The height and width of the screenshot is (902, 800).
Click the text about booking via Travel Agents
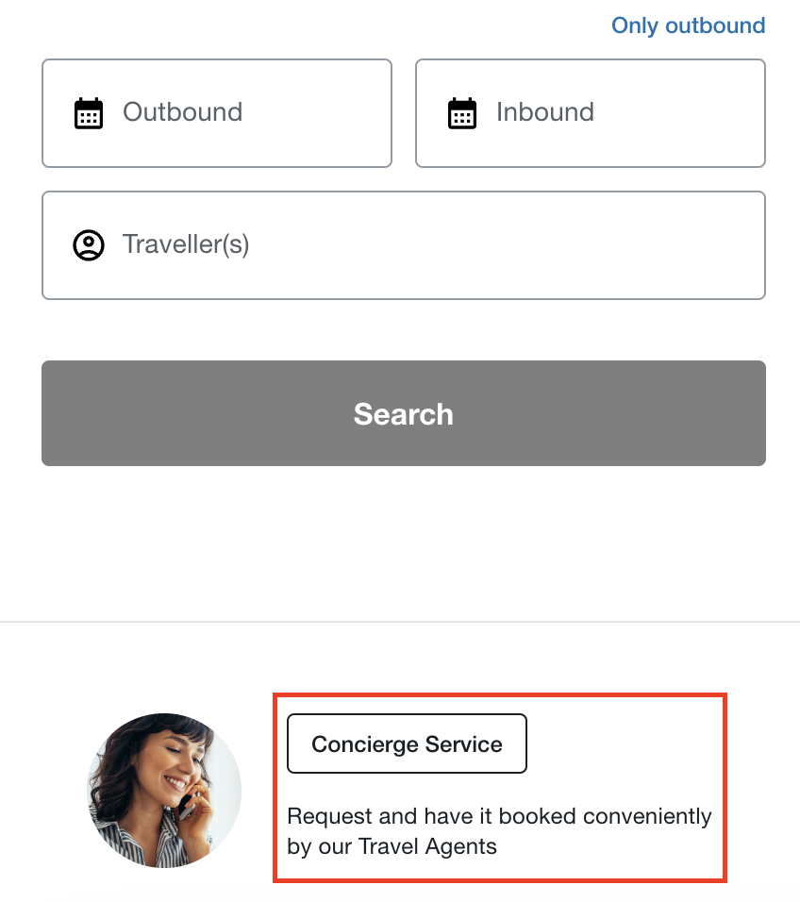[499, 831]
